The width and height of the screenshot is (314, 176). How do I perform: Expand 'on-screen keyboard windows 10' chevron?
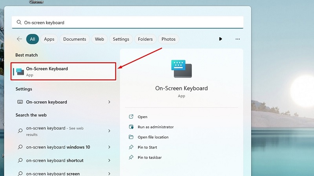click(x=109, y=147)
